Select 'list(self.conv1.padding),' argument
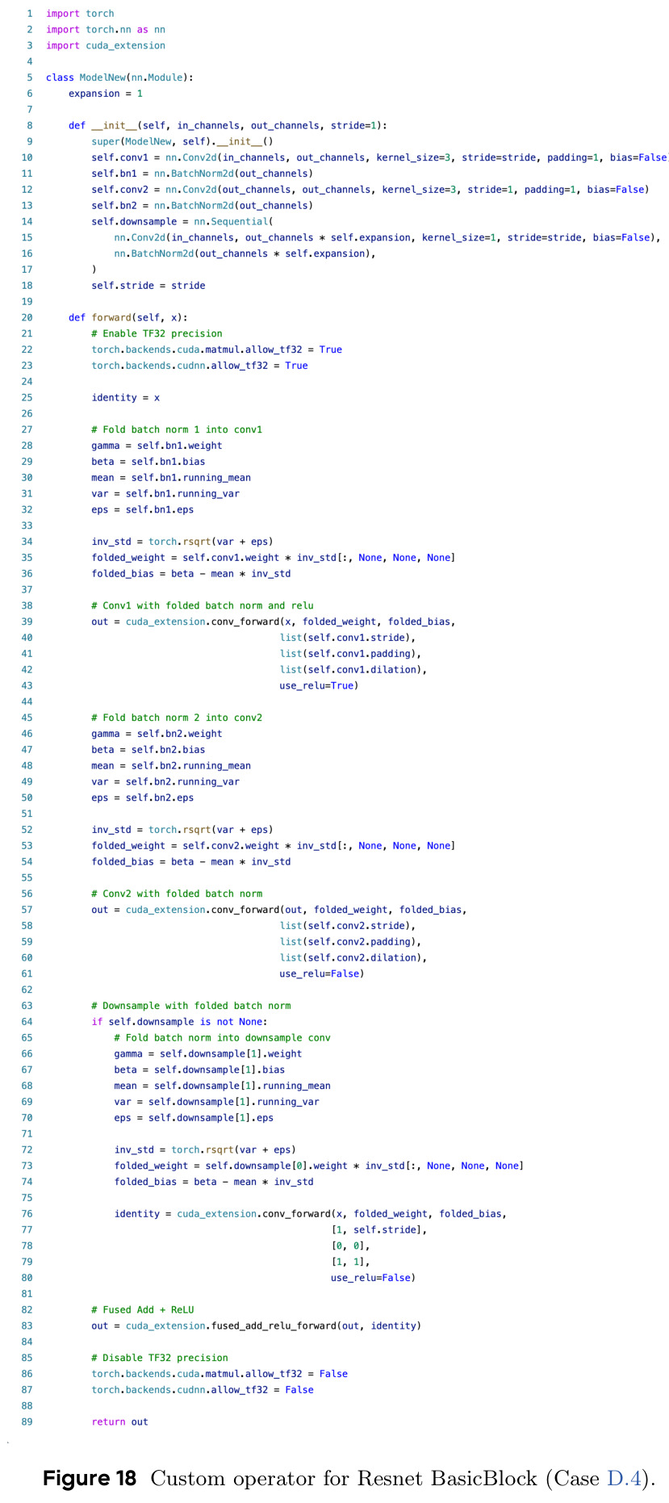Image resolution: width=669 pixels, height=1503 pixels. pos(350,654)
